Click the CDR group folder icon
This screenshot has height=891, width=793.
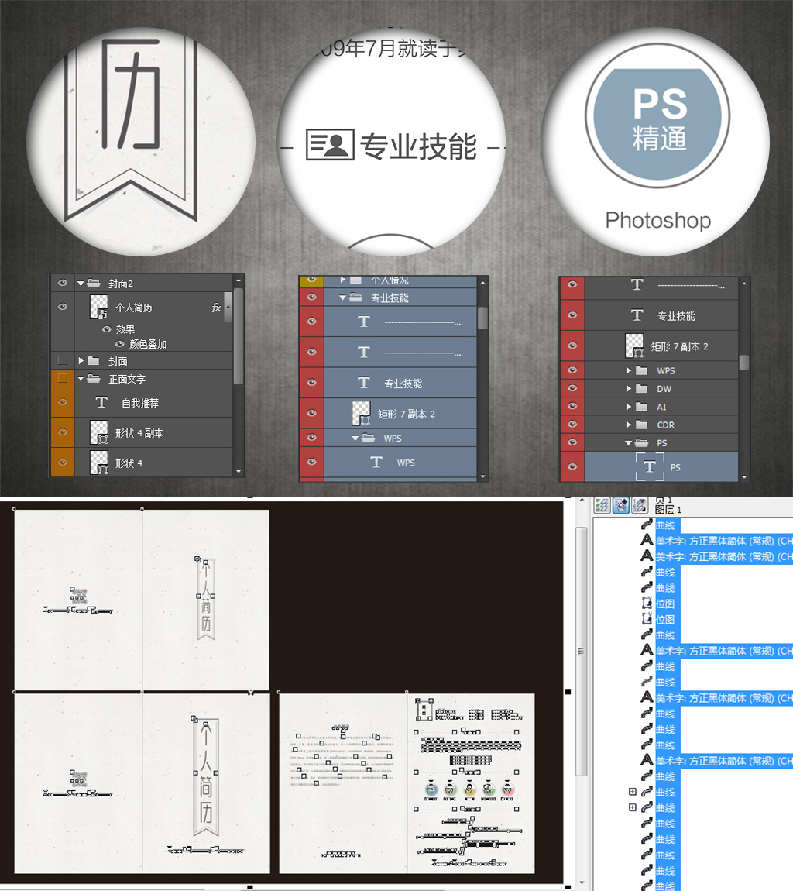641,425
